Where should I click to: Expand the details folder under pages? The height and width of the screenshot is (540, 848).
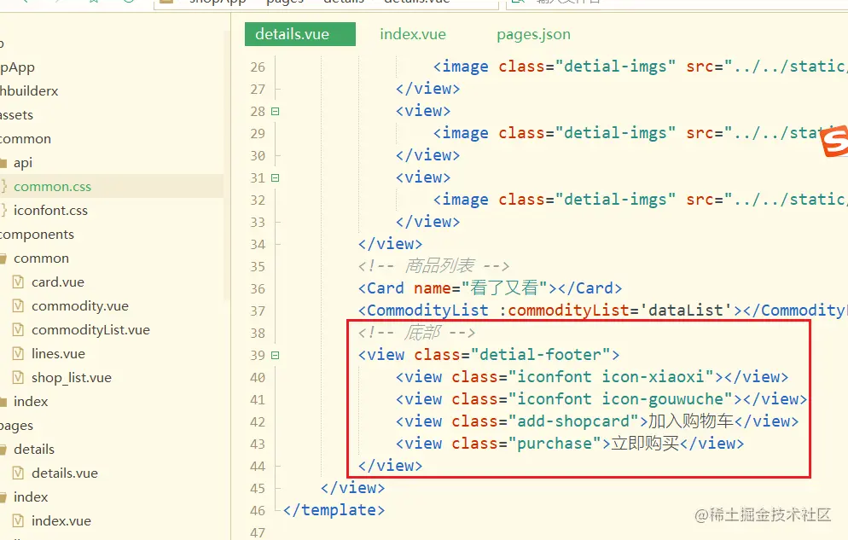pyautogui.click(x=34, y=450)
